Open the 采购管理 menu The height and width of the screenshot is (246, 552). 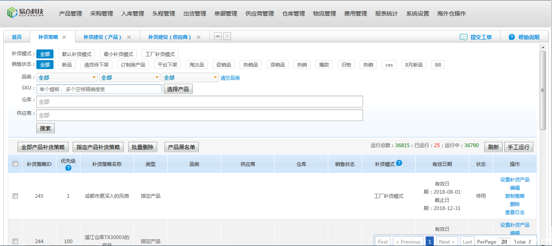click(102, 13)
